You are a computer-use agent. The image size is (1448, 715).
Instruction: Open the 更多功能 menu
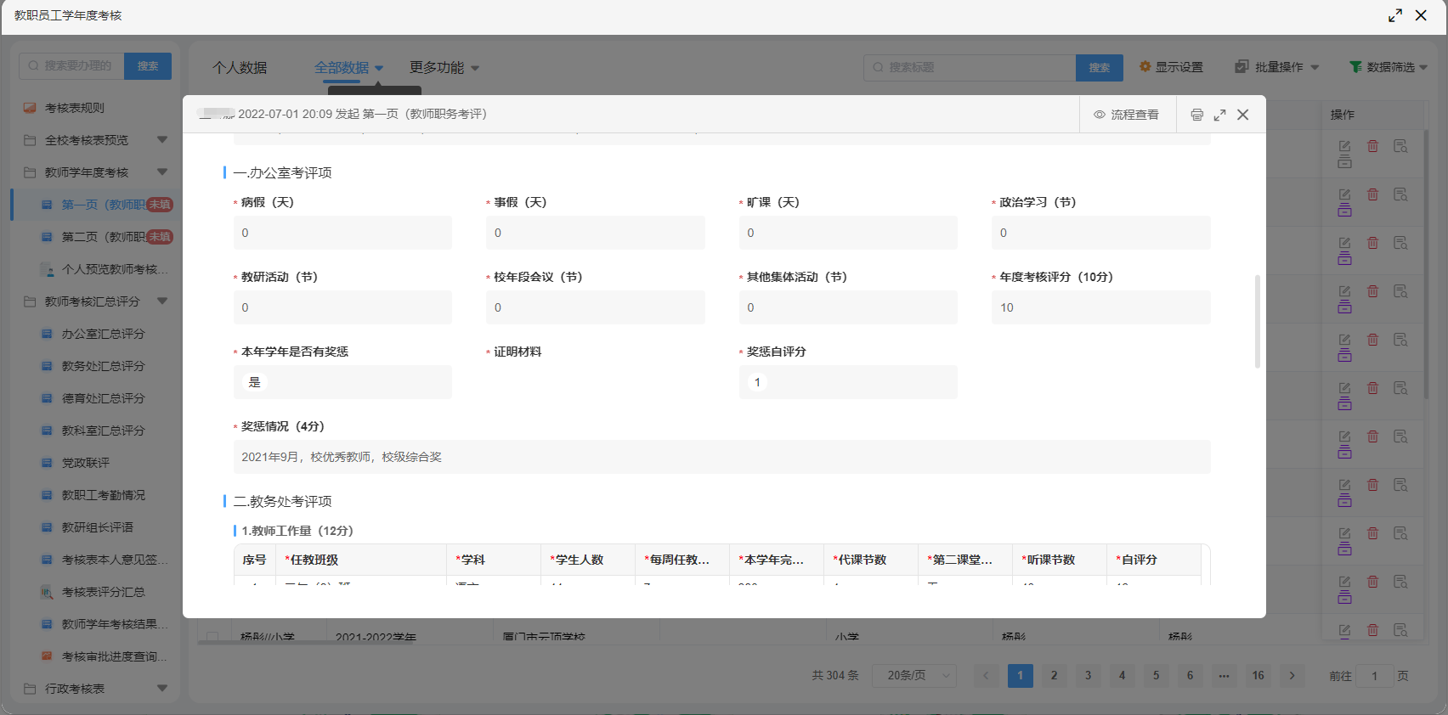444,67
